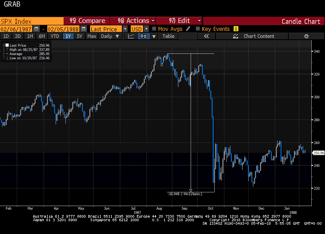Edit the 02/06/1987 start date field
This screenshot has height=234, width=325.
coord(16,29)
